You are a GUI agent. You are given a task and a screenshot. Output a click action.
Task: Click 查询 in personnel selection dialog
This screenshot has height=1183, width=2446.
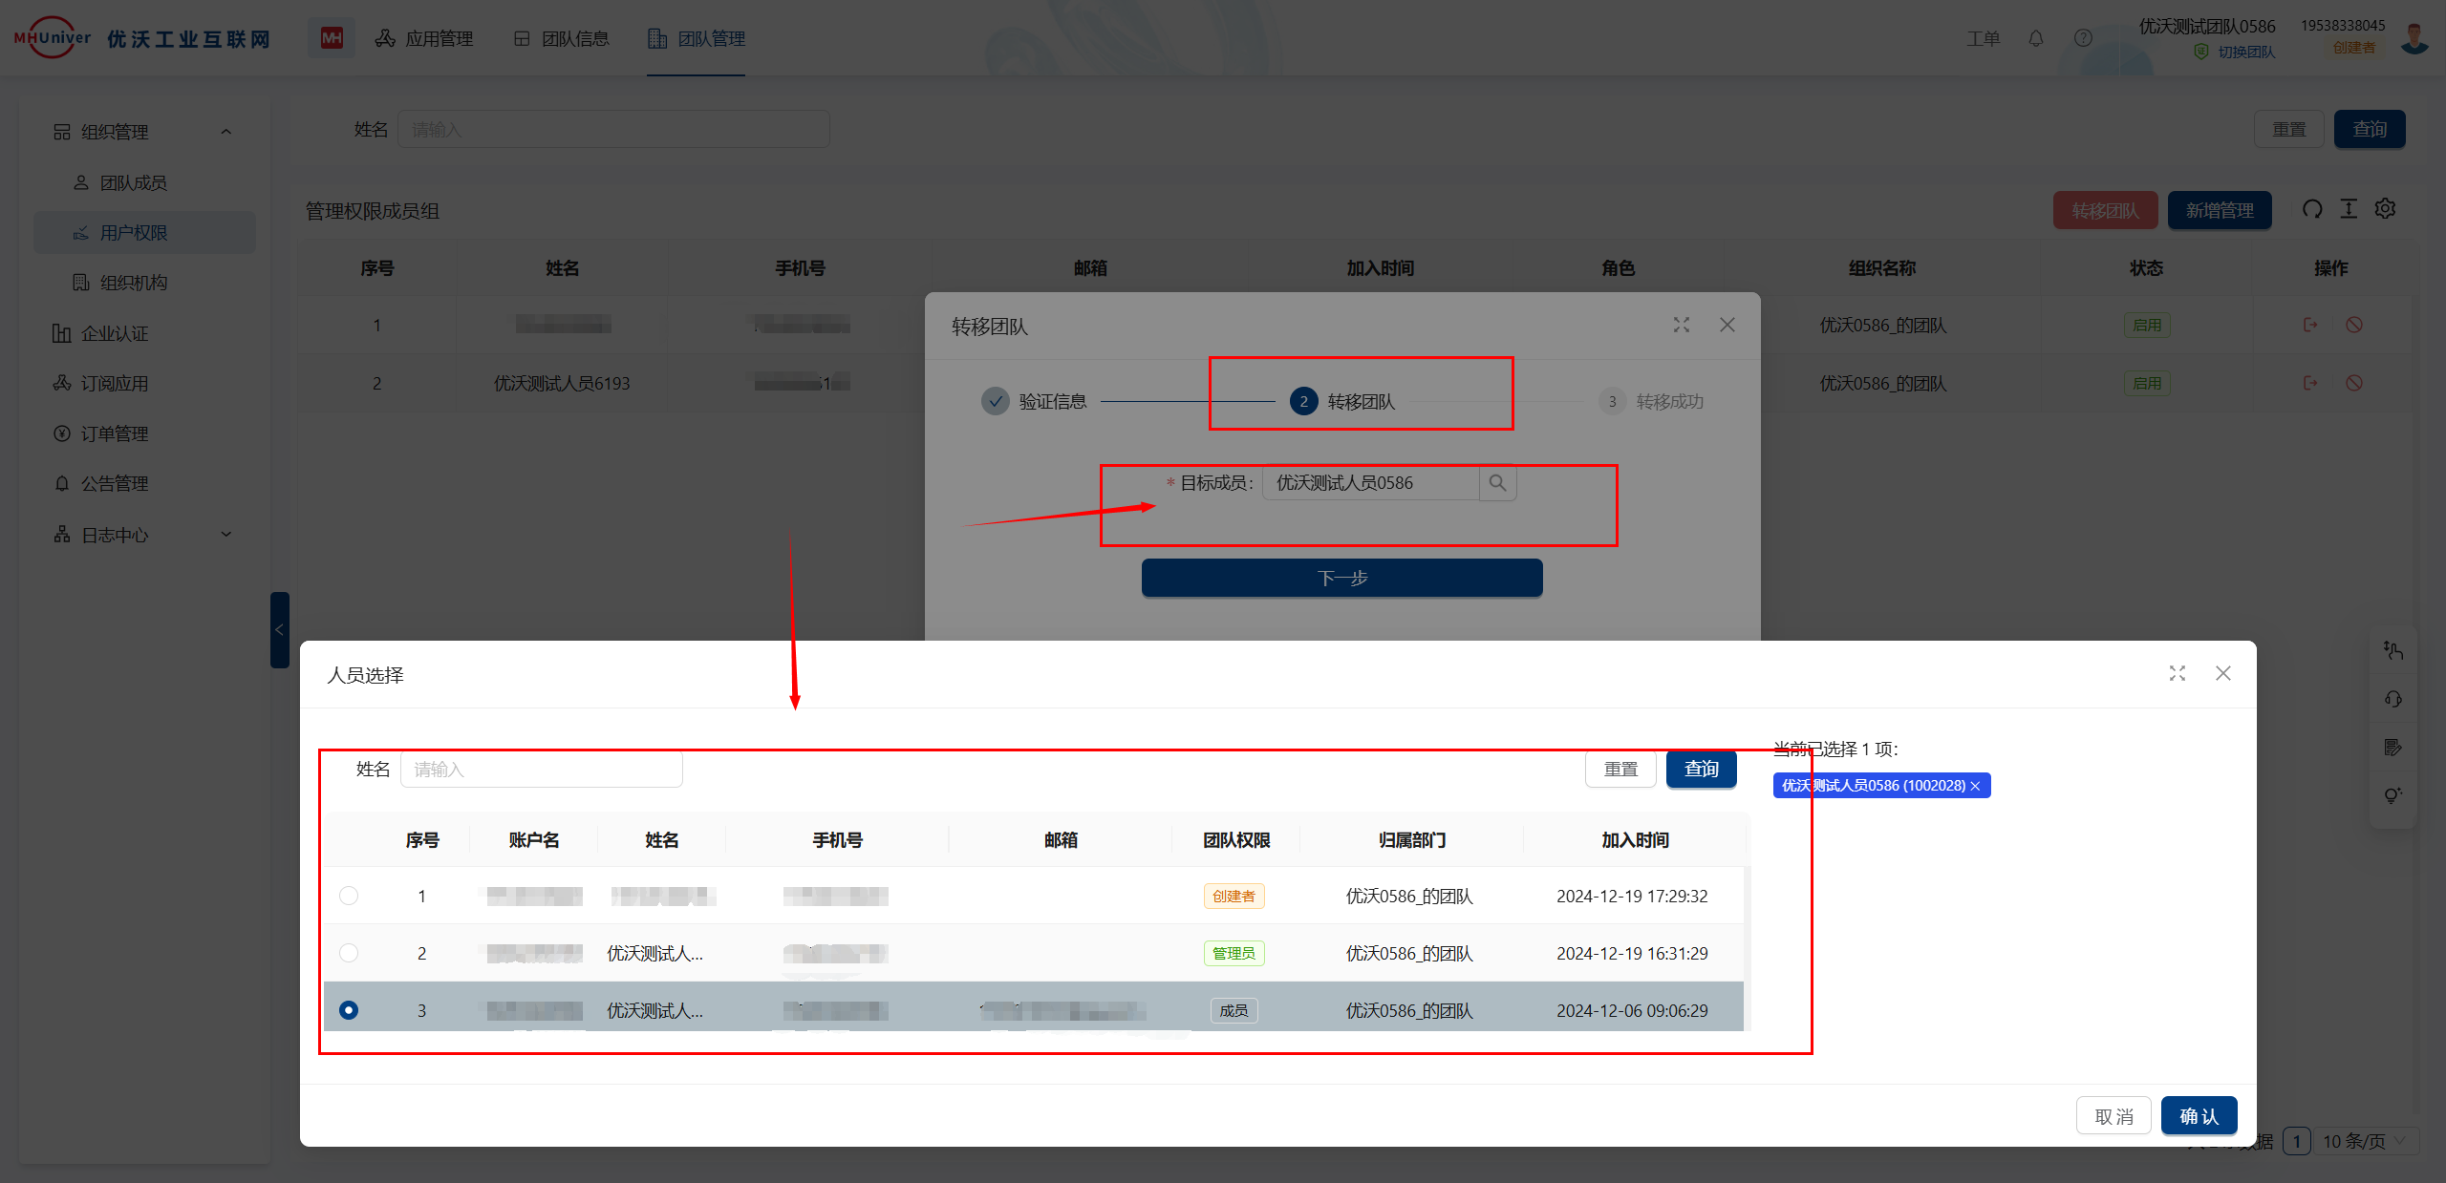(1701, 770)
